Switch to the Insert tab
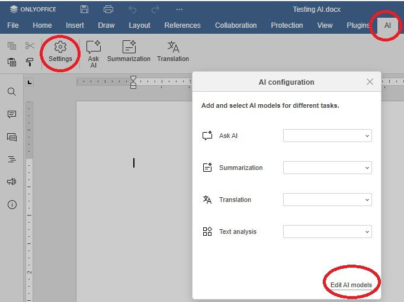 [x=75, y=25]
